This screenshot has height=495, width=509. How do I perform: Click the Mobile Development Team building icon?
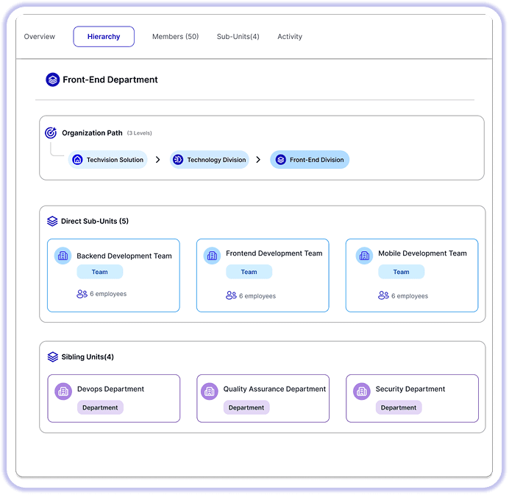pyautogui.click(x=365, y=256)
